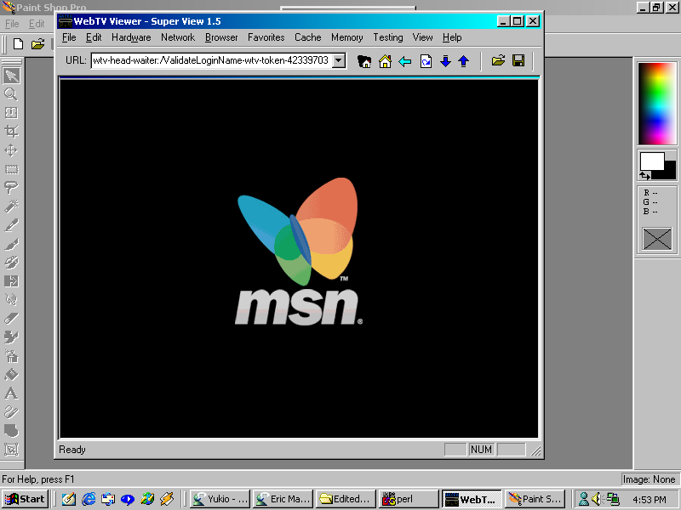
Task: Select the Crop tool in Paint Shop Pro
Action: [11, 132]
